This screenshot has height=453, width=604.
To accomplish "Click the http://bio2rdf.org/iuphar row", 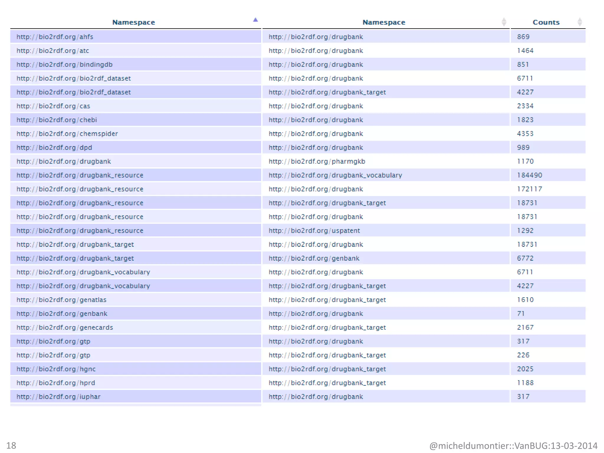I will tap(58, 397).
